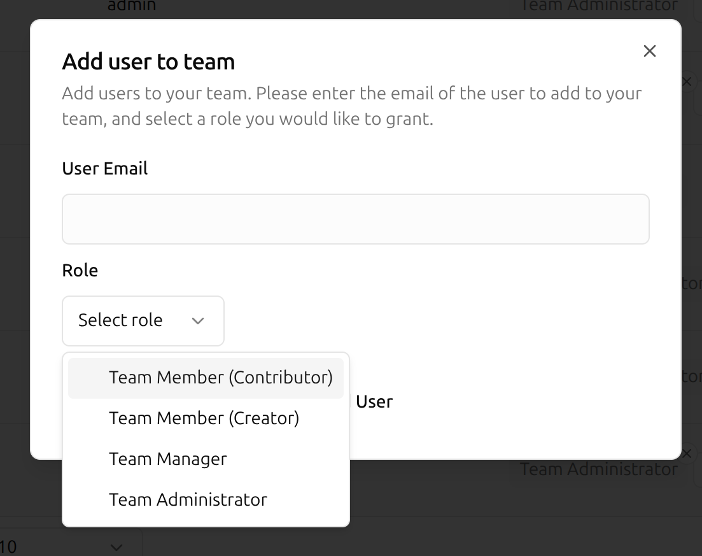The height and width of the screenshot is (556, 702).
Task: Click the User Email field label
Action: coord(105,169)
